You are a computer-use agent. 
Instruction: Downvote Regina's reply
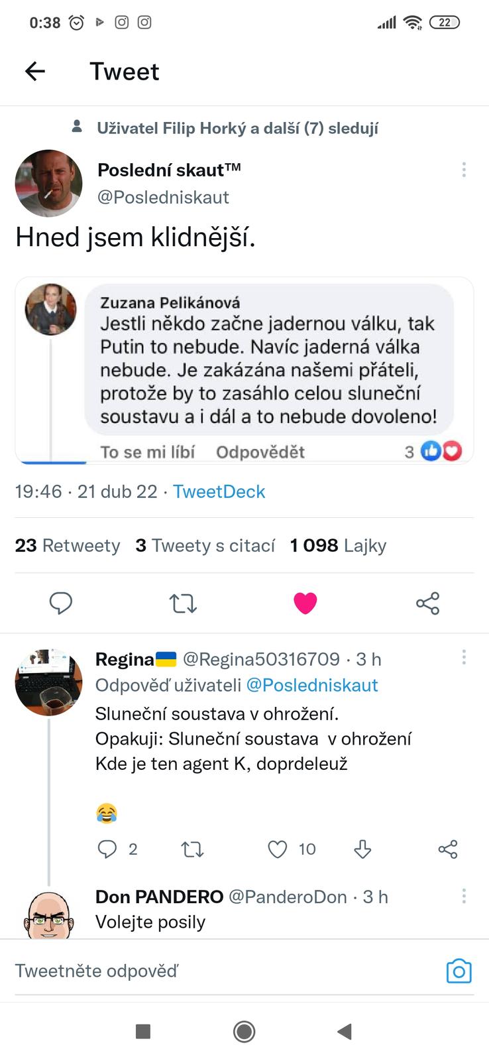point(362,849)
